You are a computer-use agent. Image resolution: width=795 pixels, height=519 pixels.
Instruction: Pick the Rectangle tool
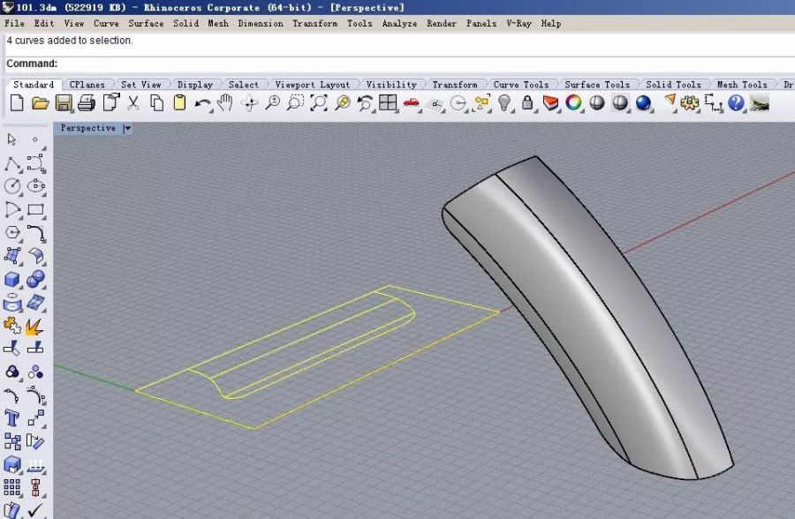coord(36,210)
